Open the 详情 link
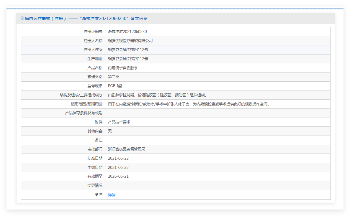Image resolution: width=350 pixels, height=216 pixels. point(112,195)
